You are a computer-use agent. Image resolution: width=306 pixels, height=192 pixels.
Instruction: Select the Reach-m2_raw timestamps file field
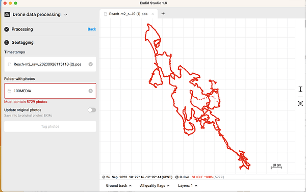tap(50, 64)
